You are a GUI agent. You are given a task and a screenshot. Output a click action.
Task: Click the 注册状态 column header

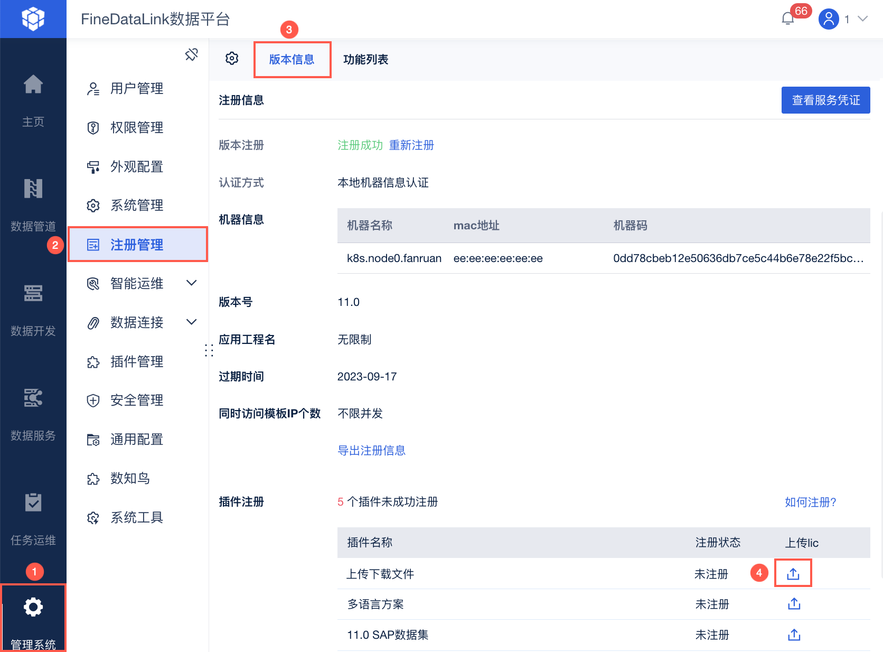pos(718,543)
